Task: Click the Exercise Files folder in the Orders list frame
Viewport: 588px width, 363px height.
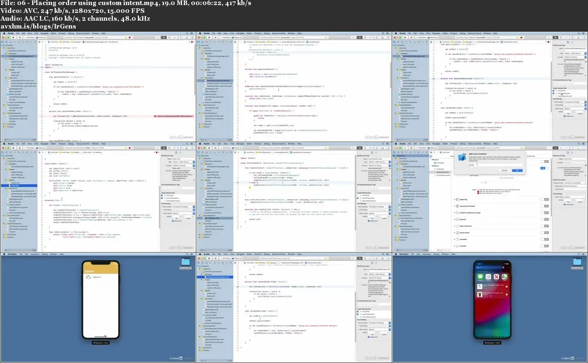Action: point(185,264)
